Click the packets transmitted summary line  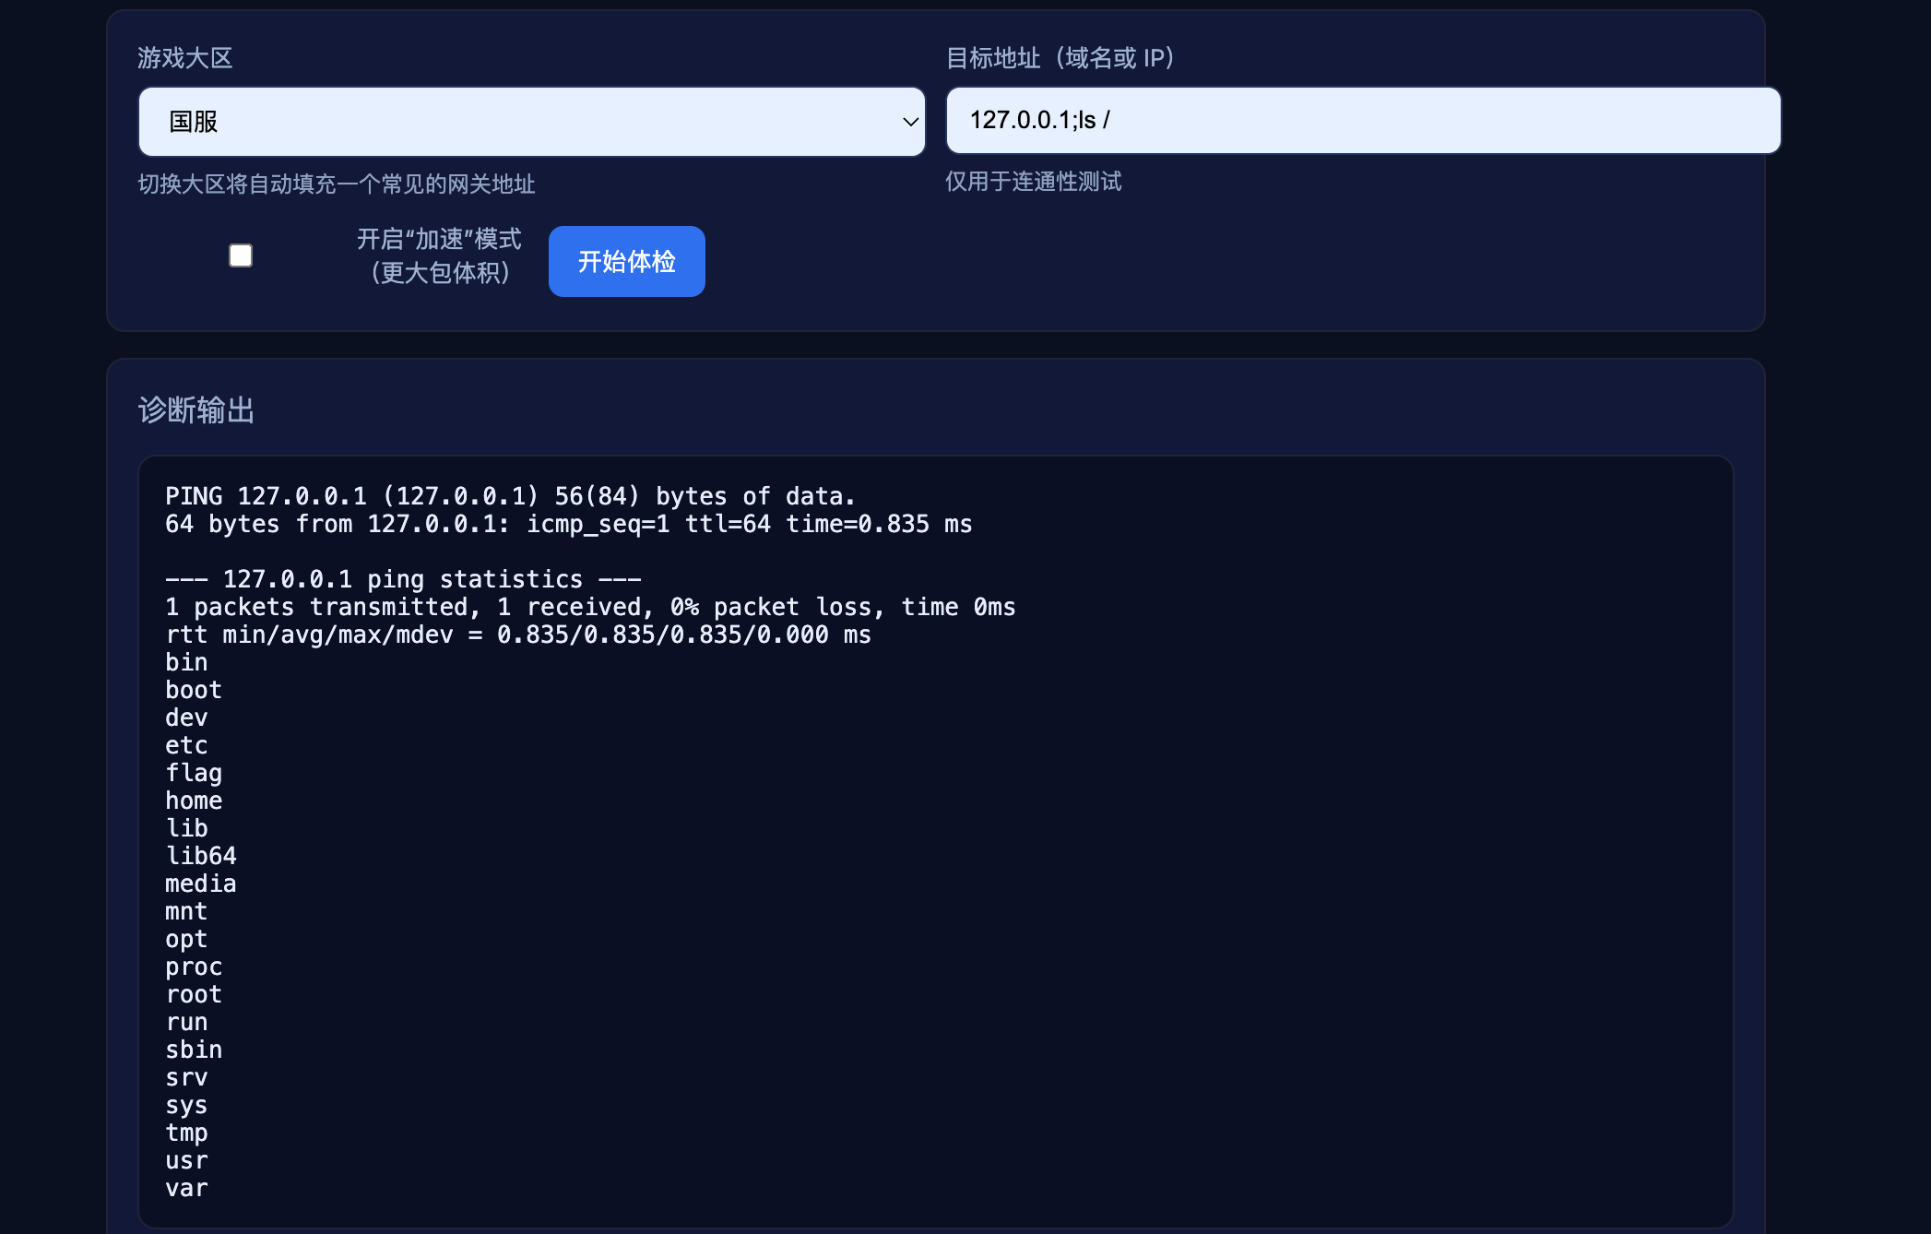(590, 607)
